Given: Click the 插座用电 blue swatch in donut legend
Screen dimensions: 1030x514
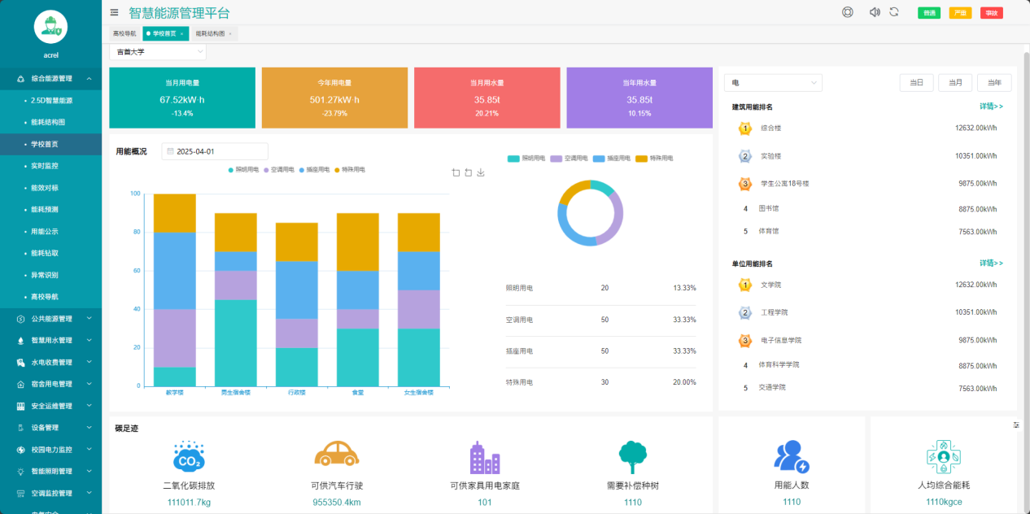Looking at the screenshot, I should point(600,158).
